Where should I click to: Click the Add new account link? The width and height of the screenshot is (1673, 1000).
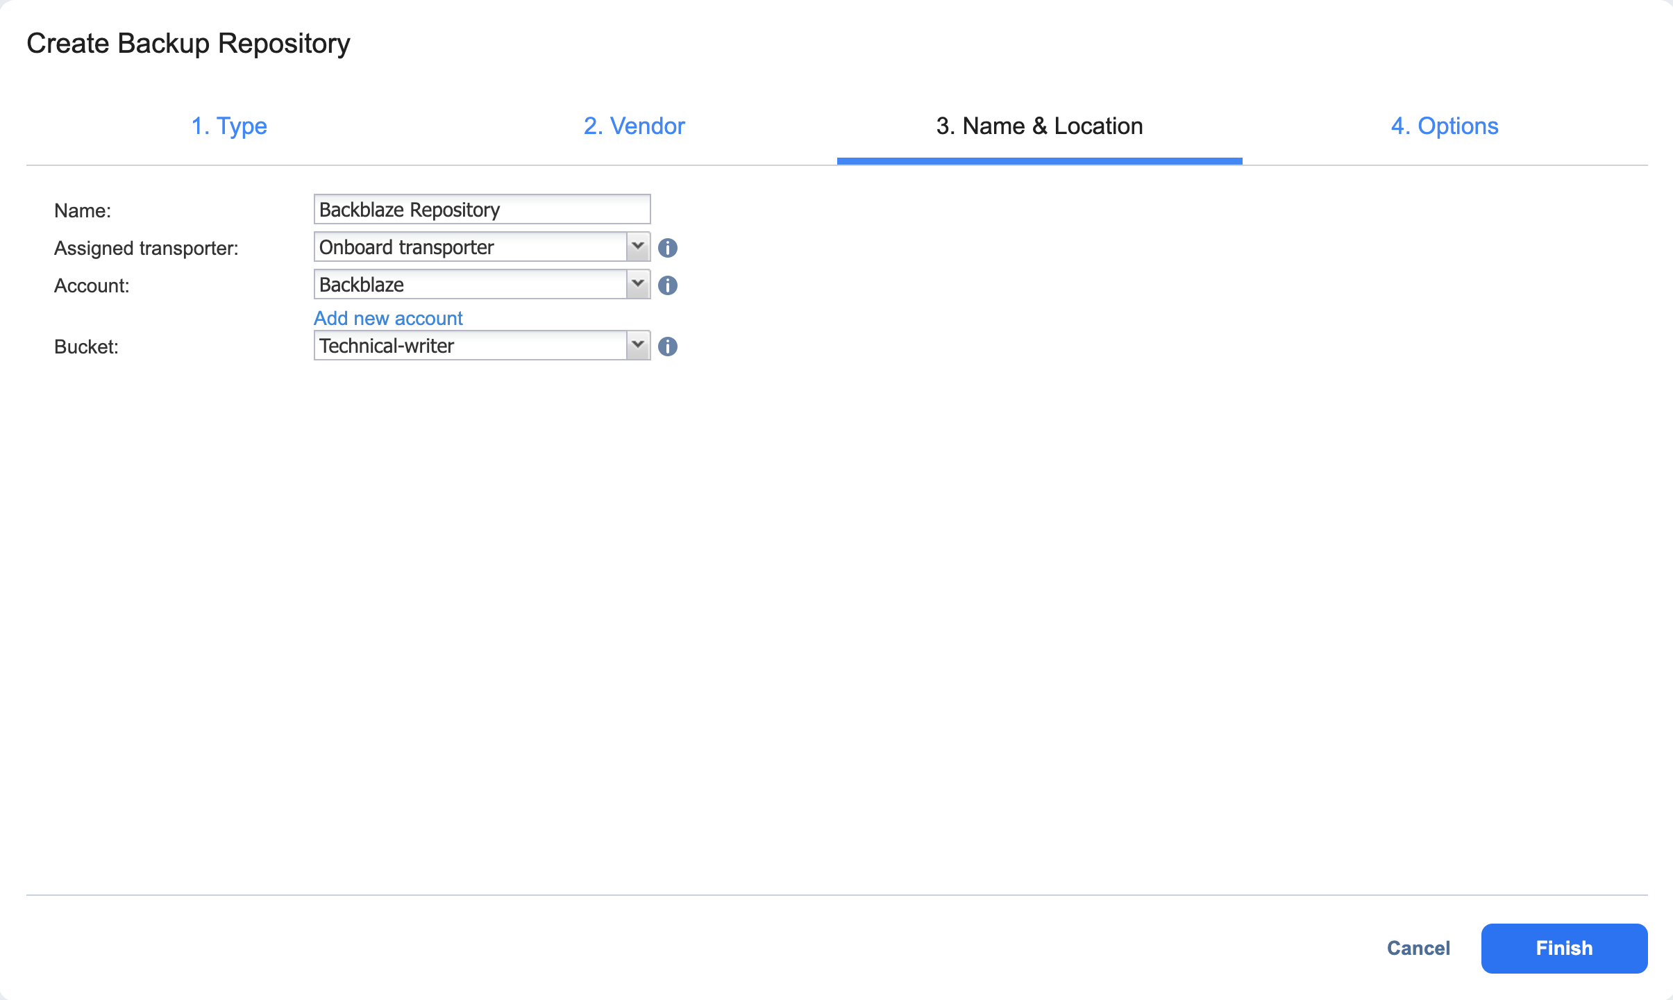pos(388,318)
